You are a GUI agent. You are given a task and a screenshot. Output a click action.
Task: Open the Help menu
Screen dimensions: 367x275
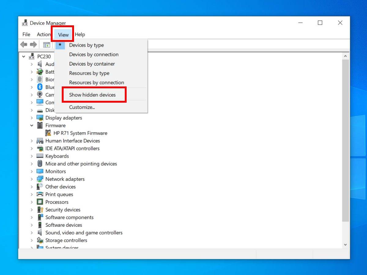(80, 34)
